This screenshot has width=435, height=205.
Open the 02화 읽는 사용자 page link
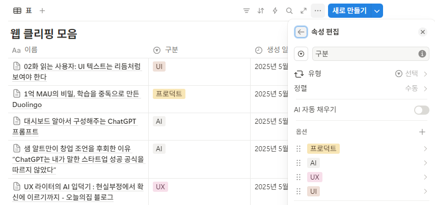[x=77, y=72]
